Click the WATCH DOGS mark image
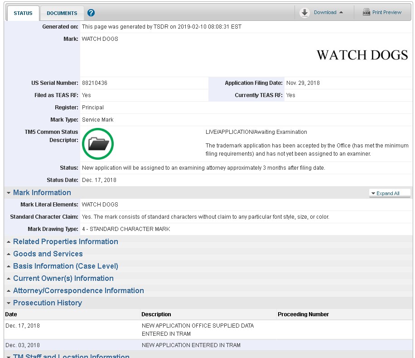The height and width of the screenshot is (358, 415). [x=362, y=55]
